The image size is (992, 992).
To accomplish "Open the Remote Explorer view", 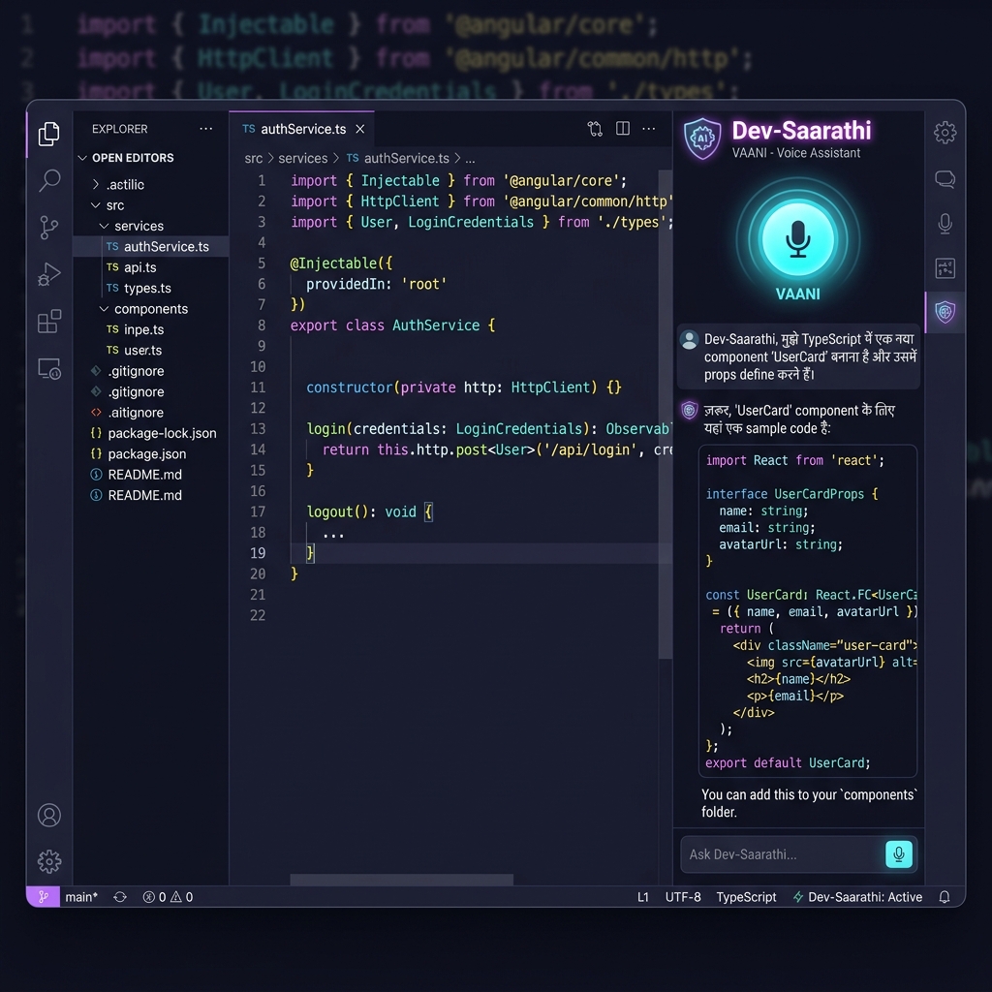I will [49, 368].
